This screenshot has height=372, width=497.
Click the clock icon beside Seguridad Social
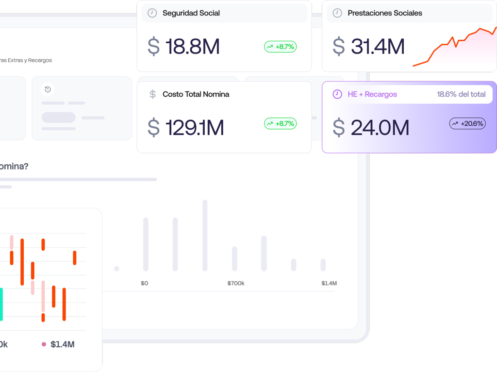pyautogui.click(x=152, y=13)
